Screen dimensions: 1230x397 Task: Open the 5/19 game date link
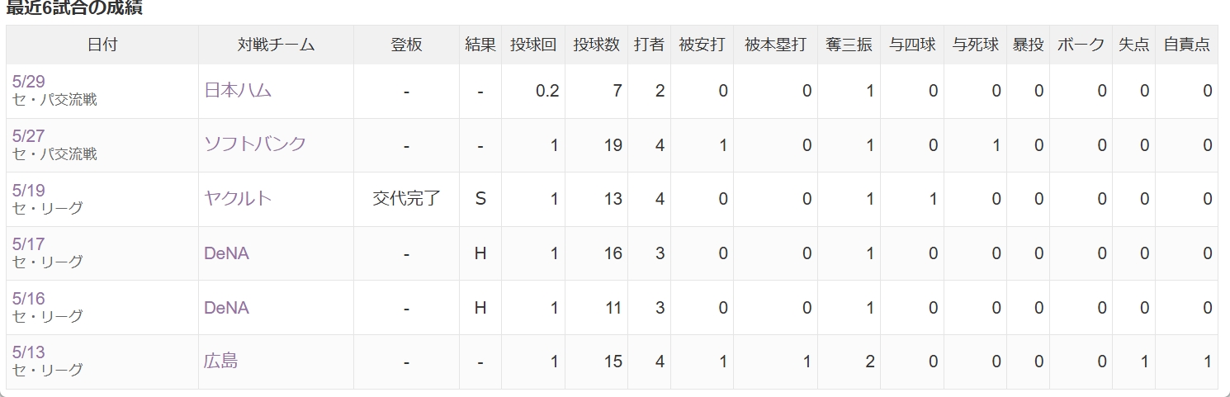28,190
